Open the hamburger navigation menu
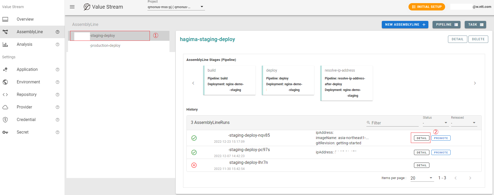Image resolution: width=494 pixels, height=195 pixels. pyautogui.click(x=72, y=7)
